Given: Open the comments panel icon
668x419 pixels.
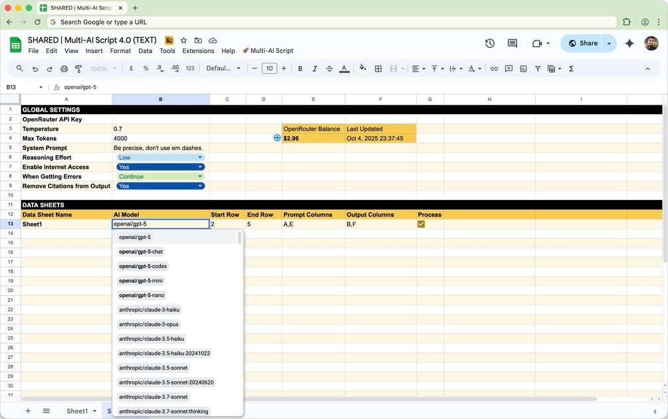Looking at the screenshot, I should (512, 43).
